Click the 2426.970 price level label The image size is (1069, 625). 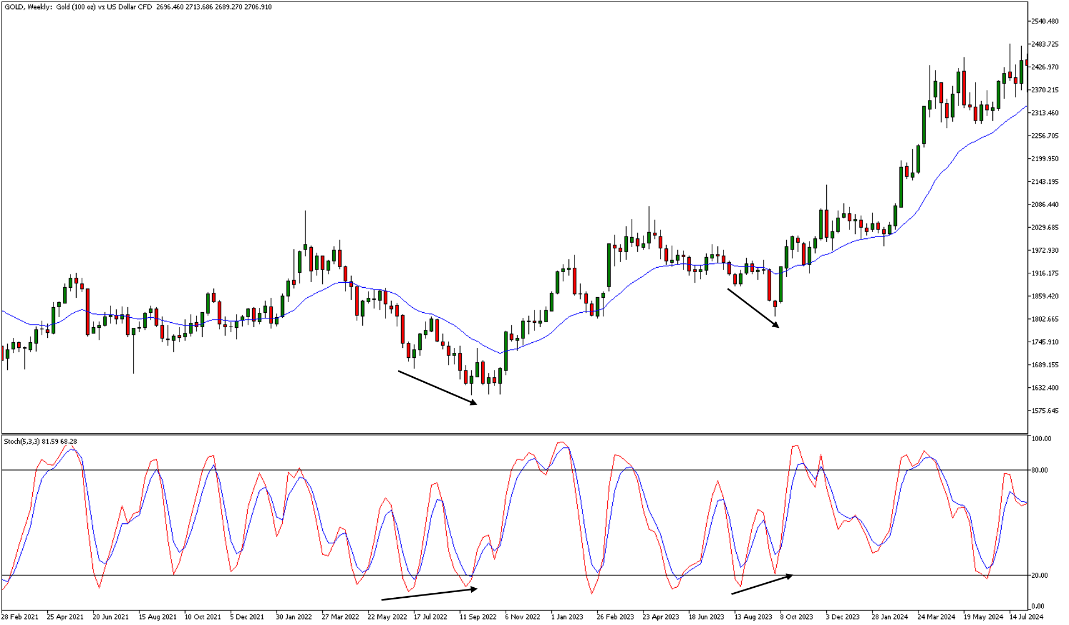click(x=1045, y=67)
